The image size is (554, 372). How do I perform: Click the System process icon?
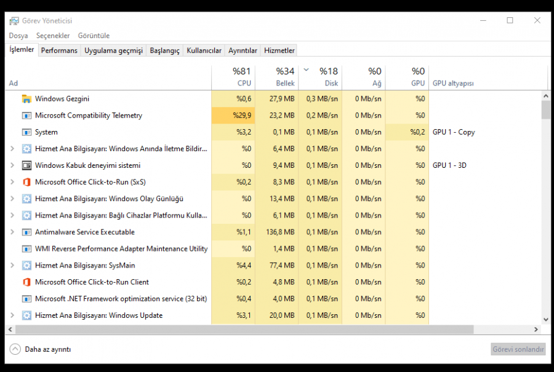point(26,132)
